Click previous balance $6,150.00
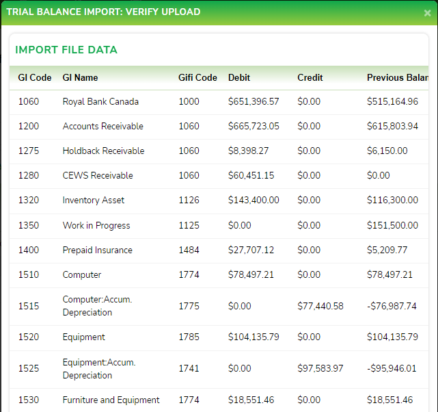The width and height of the screenshot is (438, 412). click(x=387, y=151)
